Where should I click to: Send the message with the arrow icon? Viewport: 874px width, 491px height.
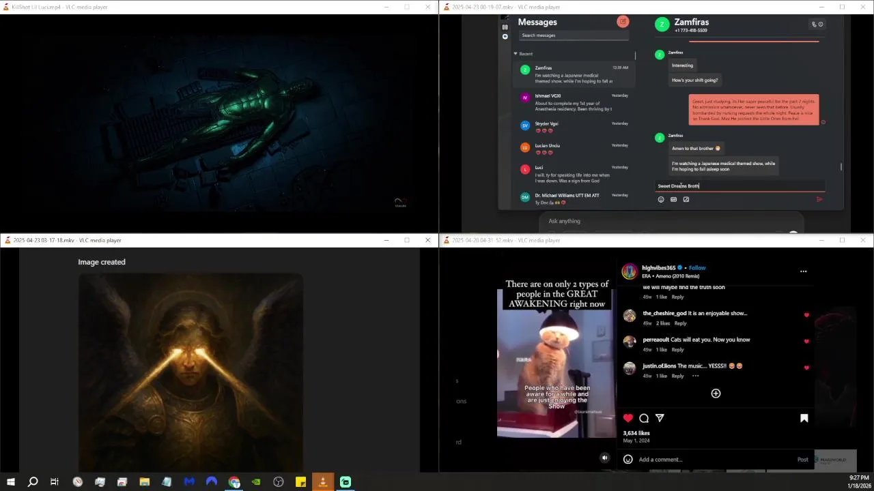pos(819,199)
